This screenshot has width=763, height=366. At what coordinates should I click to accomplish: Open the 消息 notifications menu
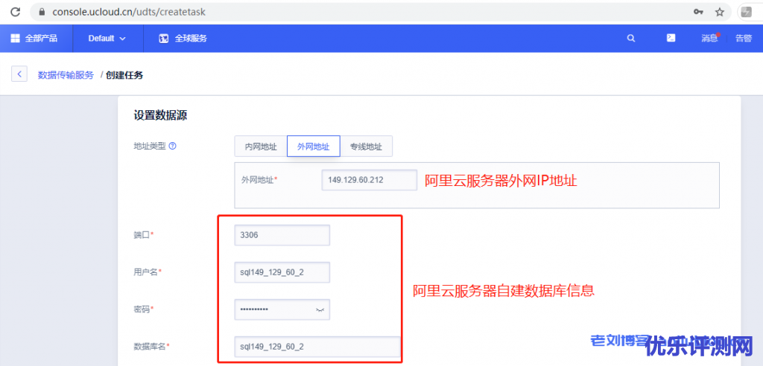(x=709, y=38)
